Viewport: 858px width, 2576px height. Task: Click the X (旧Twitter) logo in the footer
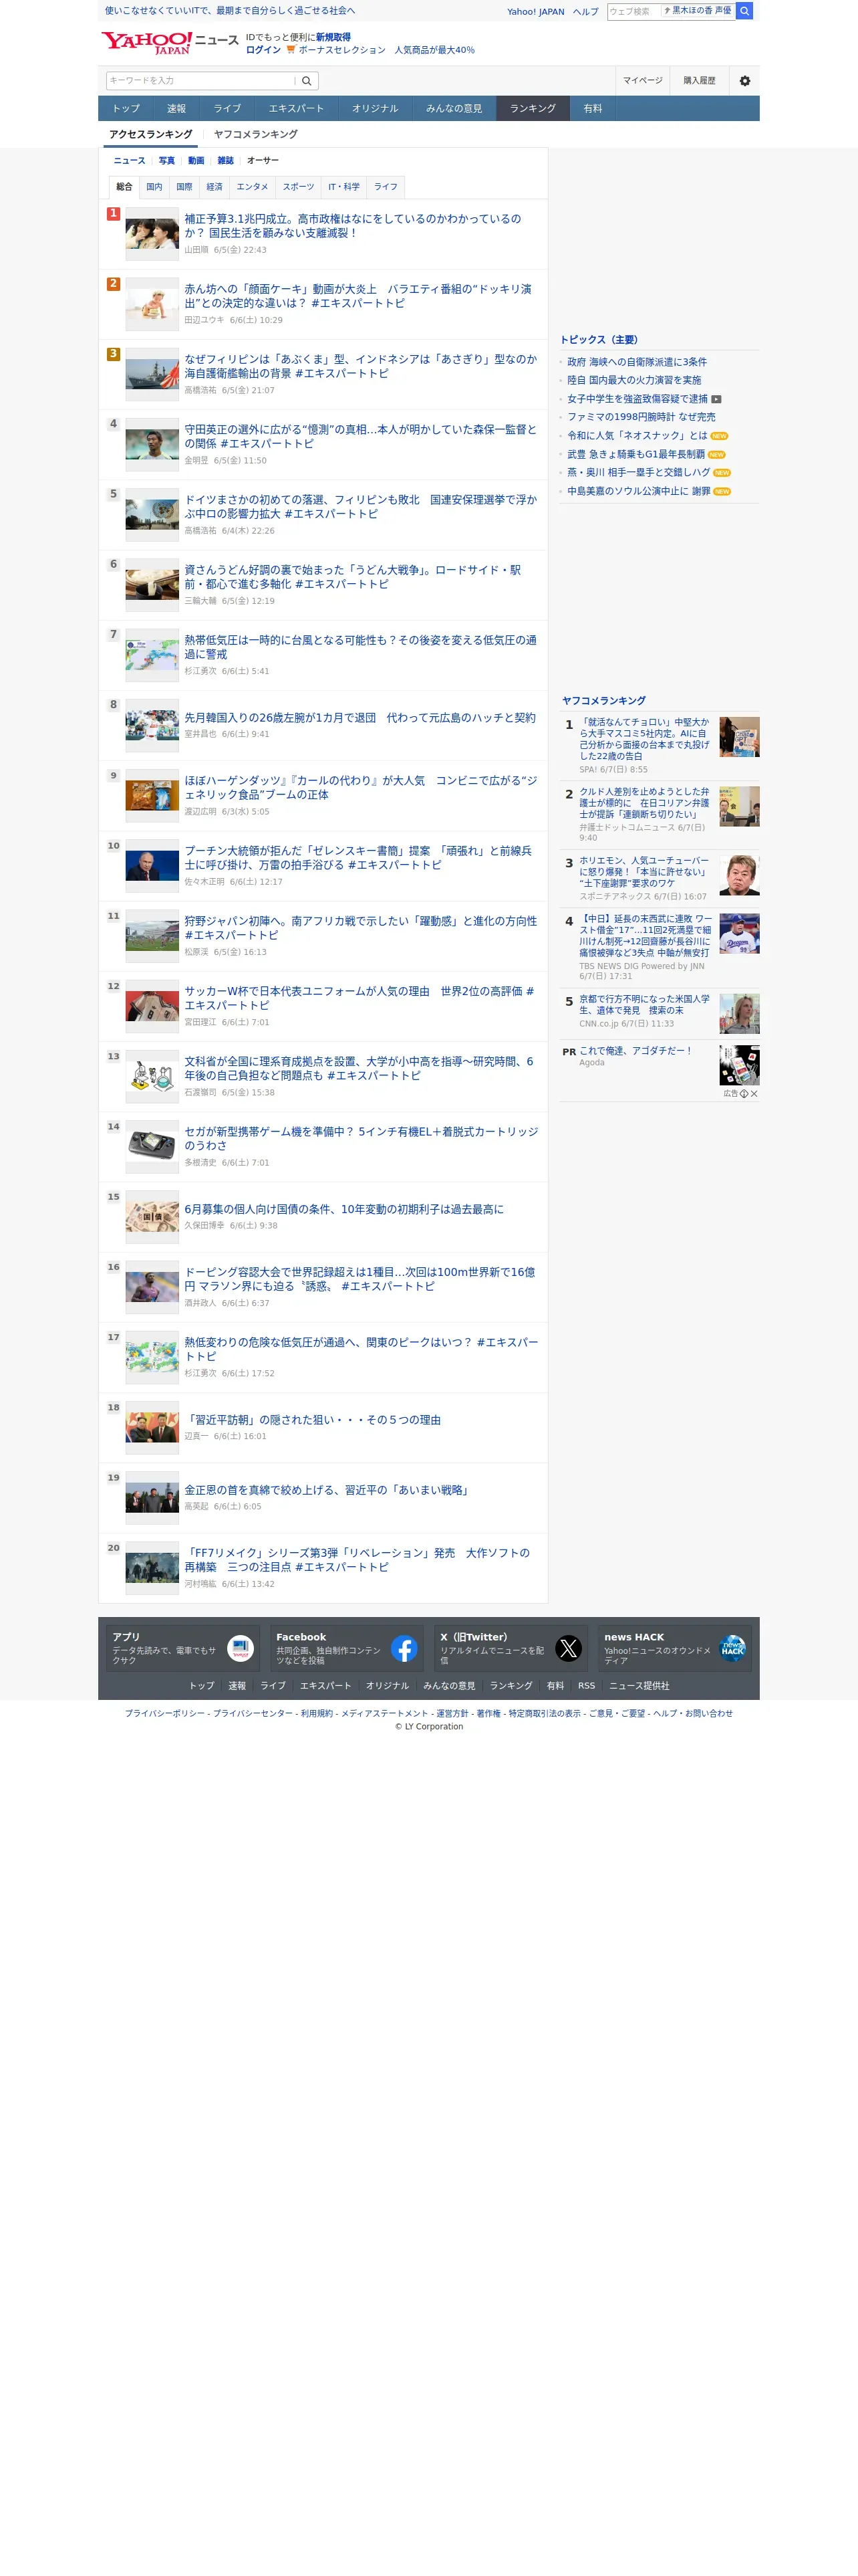569,1648
